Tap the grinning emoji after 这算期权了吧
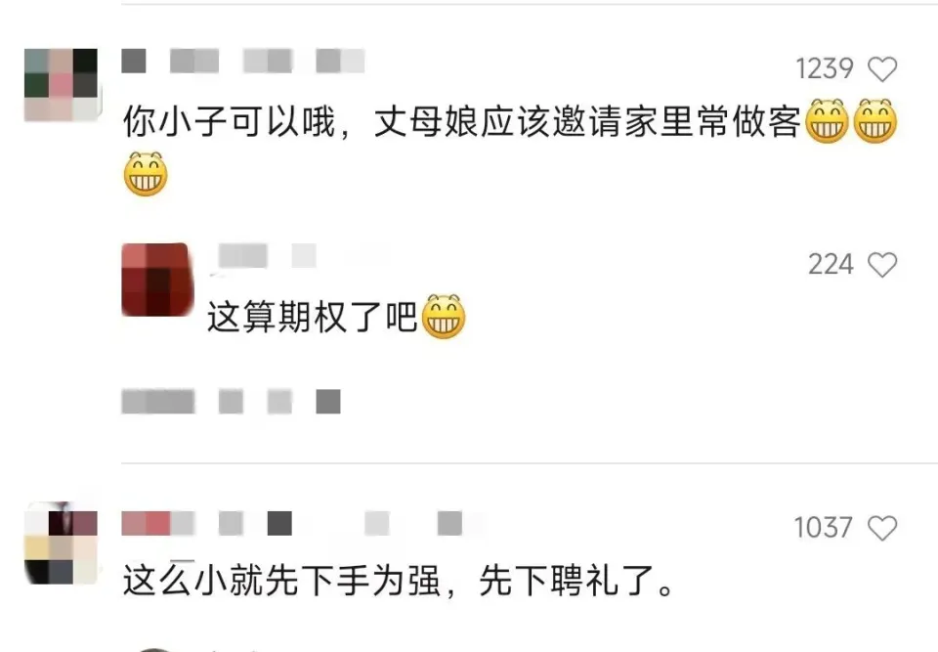The width and height of the screenshot is (938, 652). tap(444, 317)
